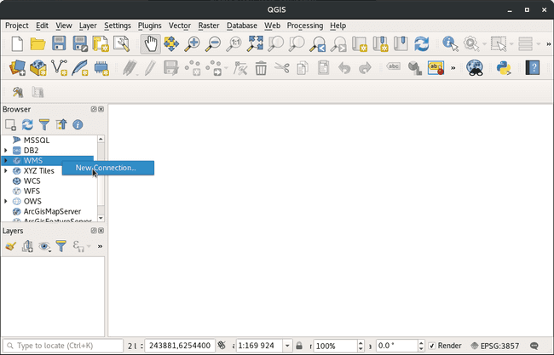Select the Pan Map hand tool
Screen dimensions: 554x355
[151, 44]
